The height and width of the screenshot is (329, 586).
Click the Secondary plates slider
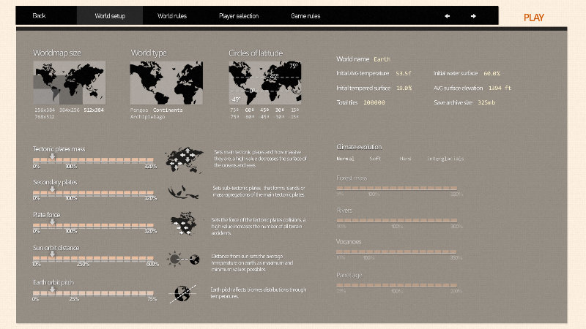(x=94, y=193)
